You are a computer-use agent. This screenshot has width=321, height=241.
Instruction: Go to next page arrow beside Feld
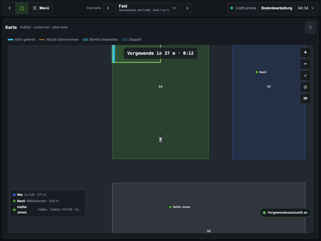187,8
